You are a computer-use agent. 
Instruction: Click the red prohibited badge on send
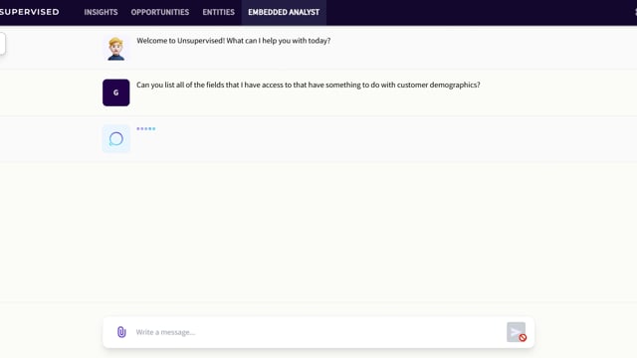click(x=523, y=338)
